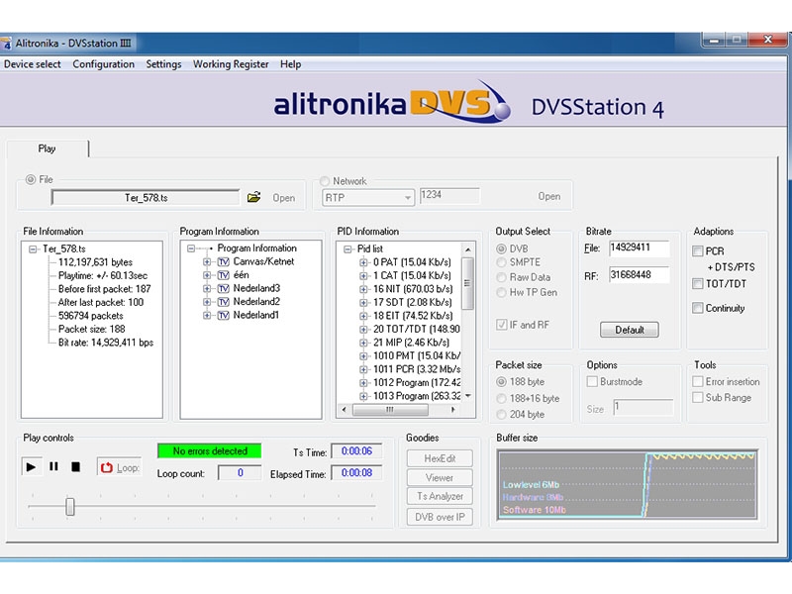
Task: Click Open next to the file path
Action: click(x=284, y=198)
